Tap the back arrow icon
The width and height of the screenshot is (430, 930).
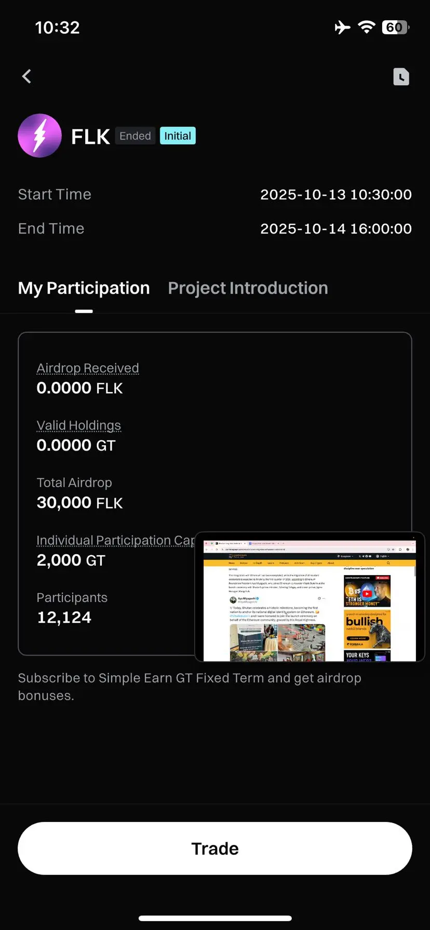[27, 76]
